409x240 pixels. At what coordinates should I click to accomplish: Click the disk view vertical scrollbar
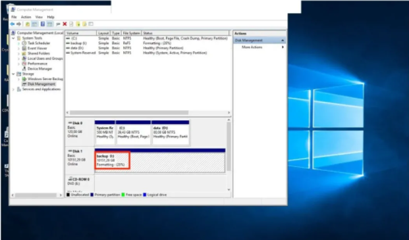click(x=229, y=147)
